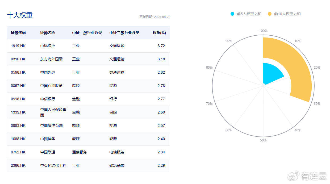The height and width of the screenshot is (184, 330).
Task: Click the 十大权重 section heading
Action: click(20, 15)
